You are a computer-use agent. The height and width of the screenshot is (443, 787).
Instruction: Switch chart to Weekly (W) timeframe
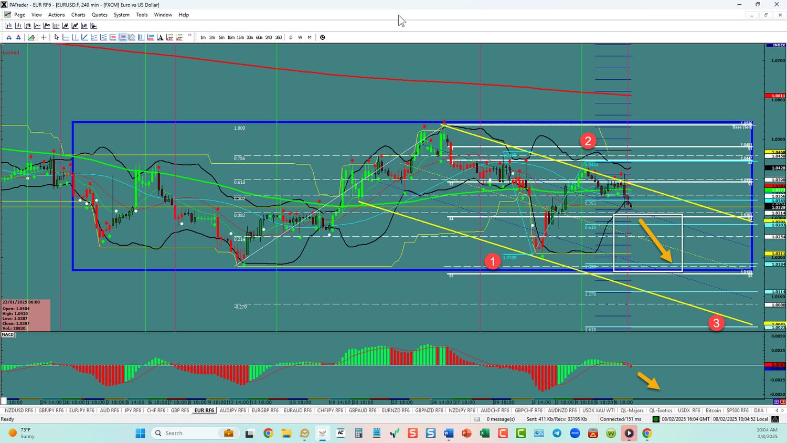click(x=300, y=37)
